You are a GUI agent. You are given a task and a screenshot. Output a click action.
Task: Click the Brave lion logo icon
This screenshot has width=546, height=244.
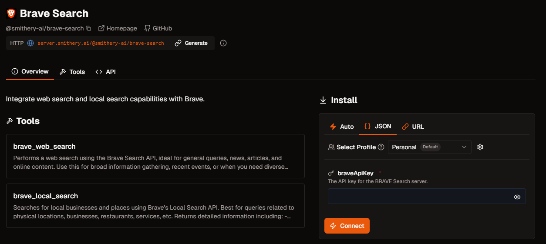click(x=11, y=13)
